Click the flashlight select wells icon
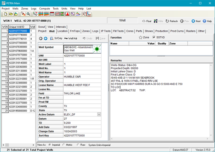 tap(23, 14)
